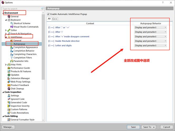
Task: Open the Save To dropdown arrow
Action: pos(154,127)
